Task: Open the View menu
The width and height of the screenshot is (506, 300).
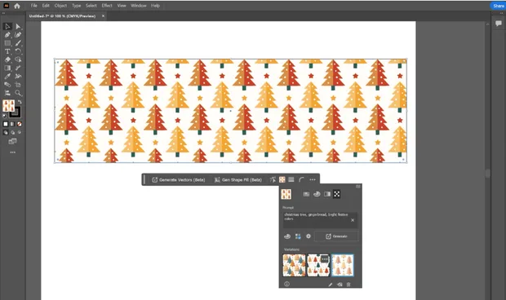Action: click(122, 6)
